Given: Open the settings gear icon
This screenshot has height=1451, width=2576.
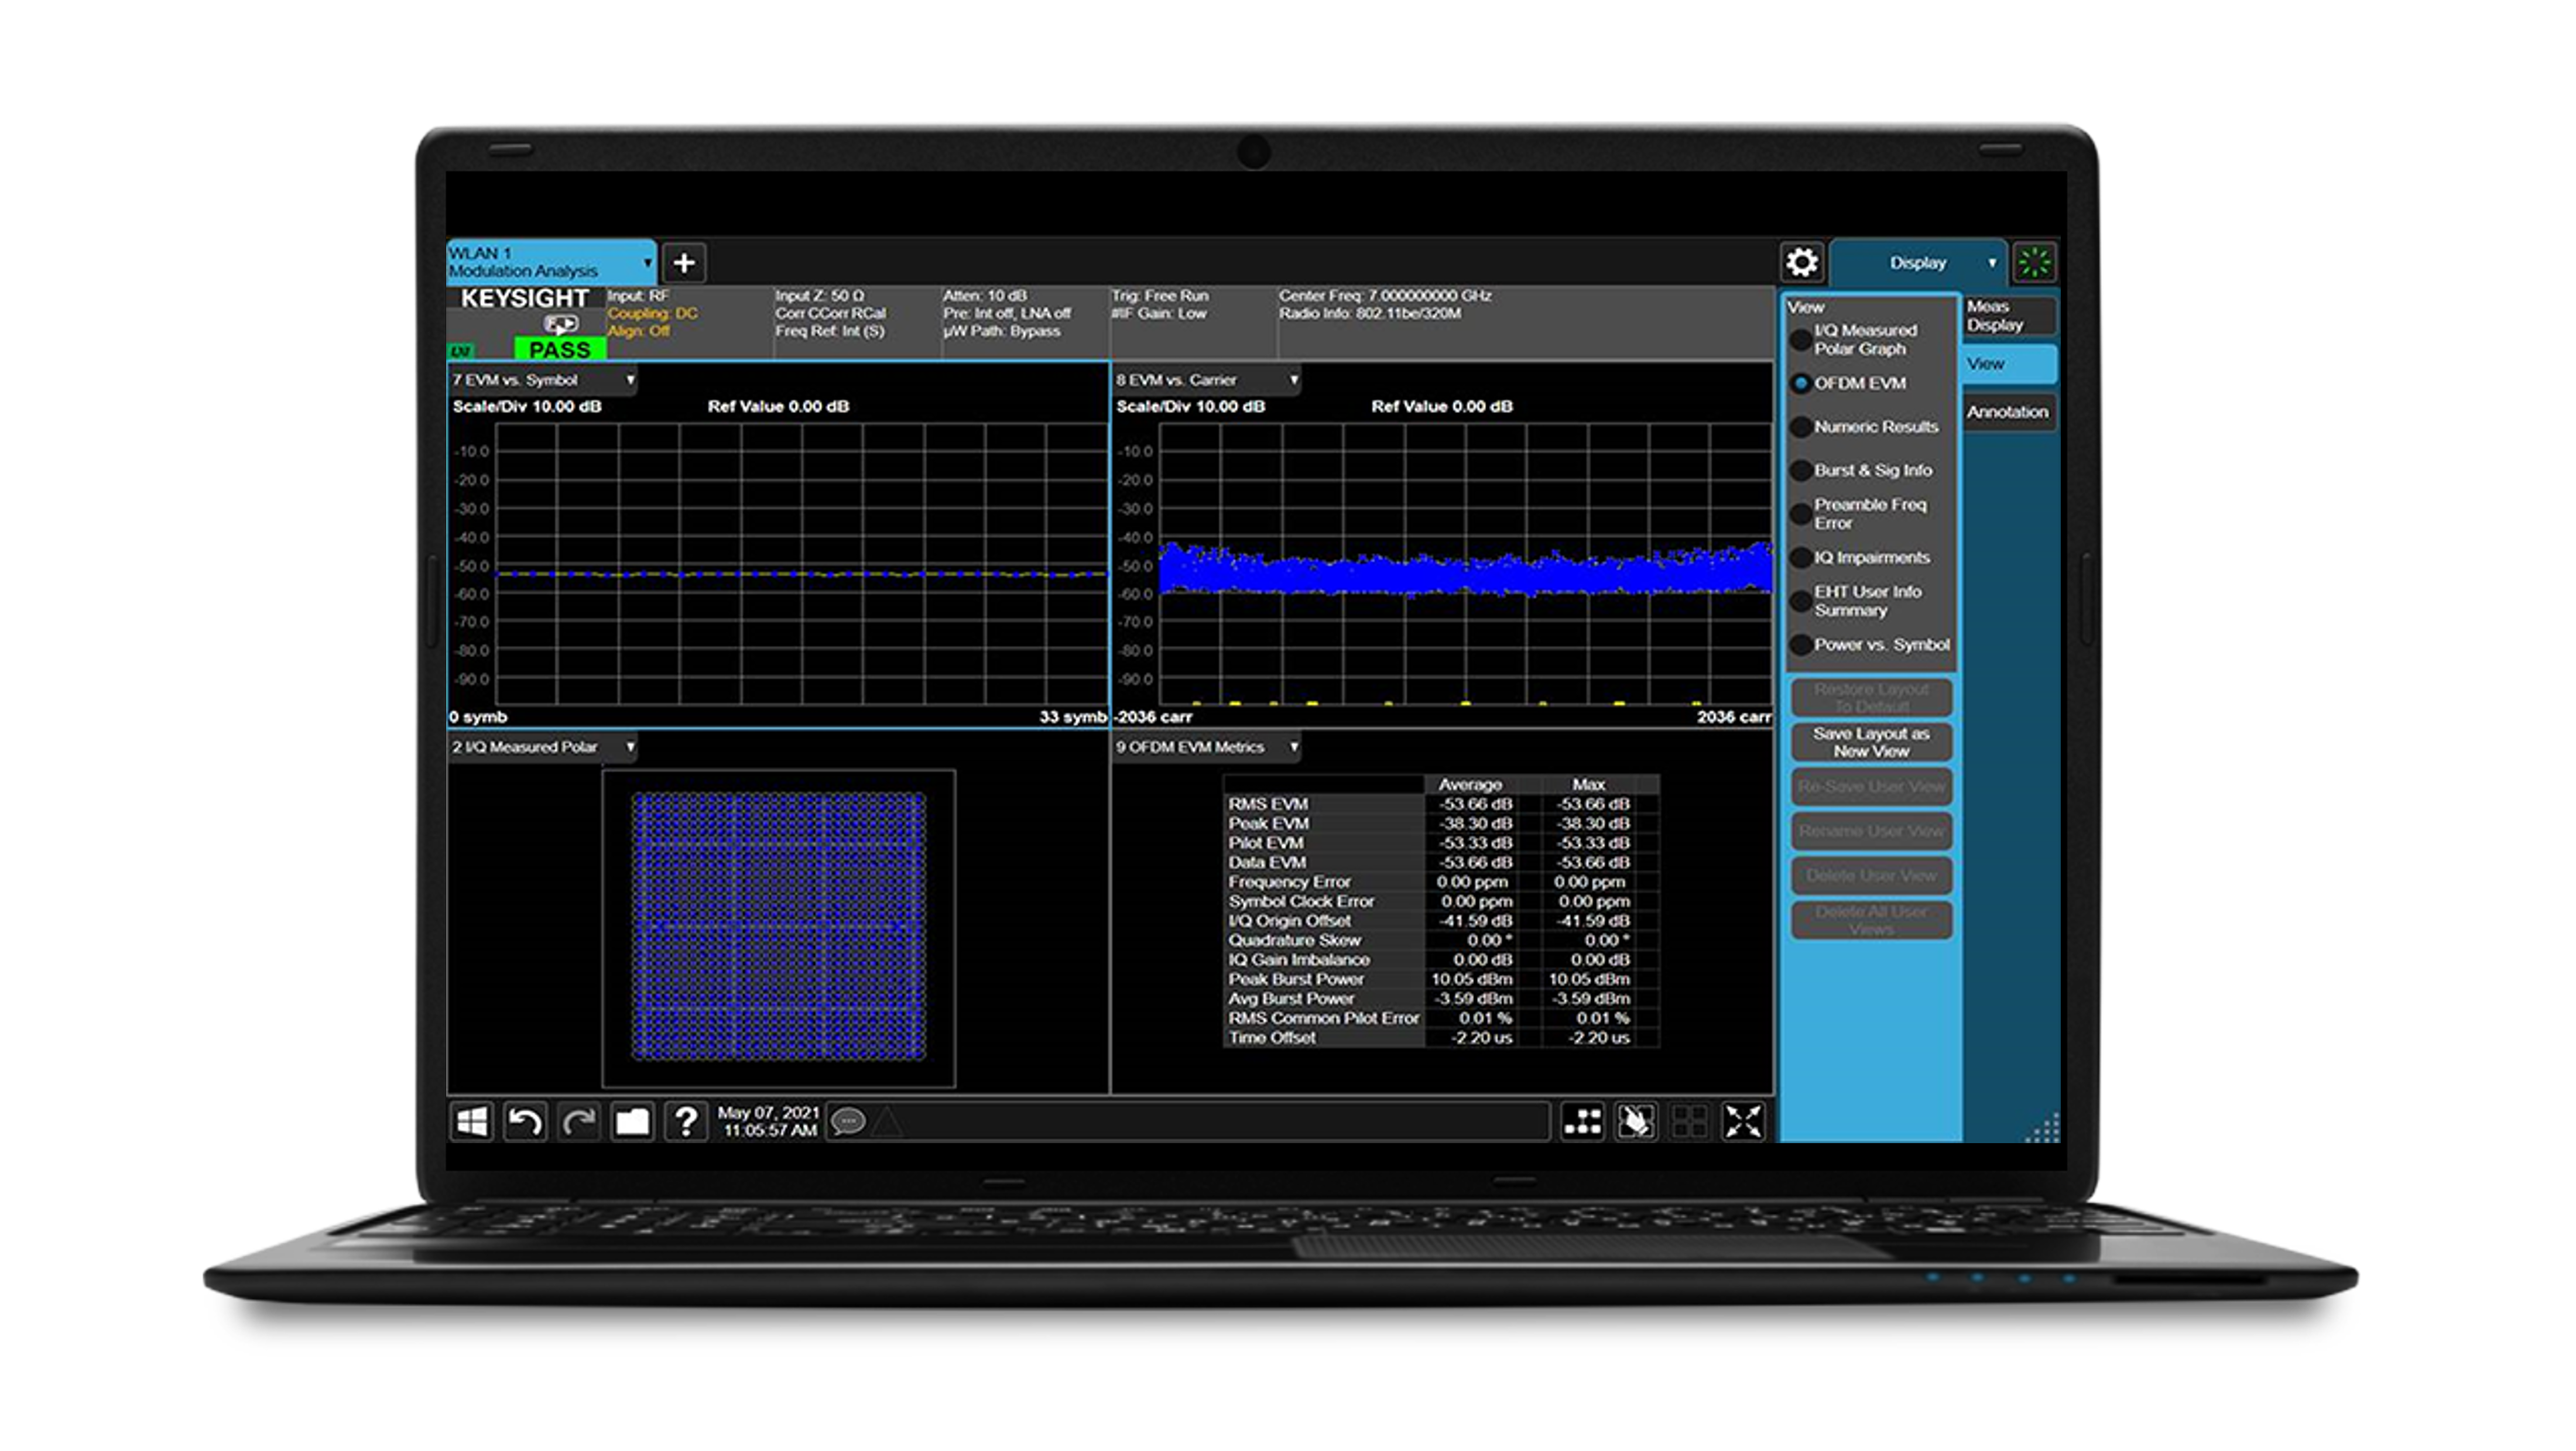Looking at the screenshot, I should tap(1801, 263).
